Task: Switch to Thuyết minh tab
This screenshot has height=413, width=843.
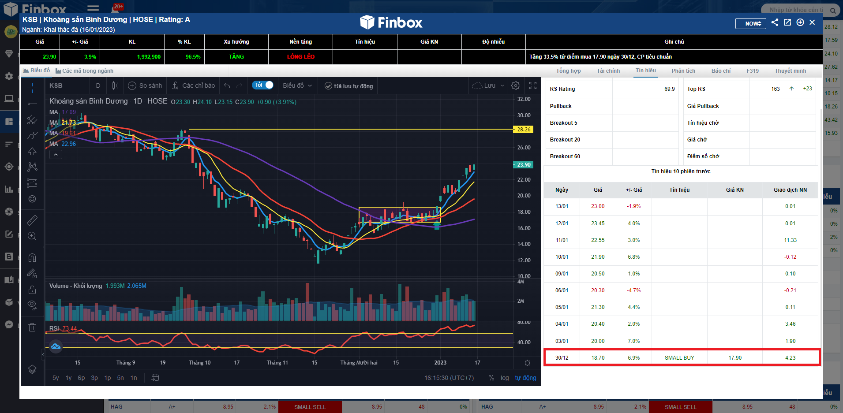Action: [790, 71]
